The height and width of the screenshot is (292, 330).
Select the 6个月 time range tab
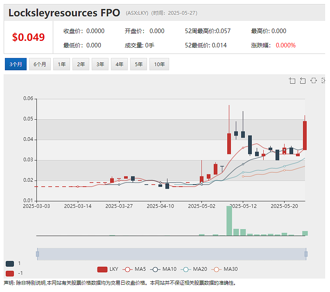coord(40,64)
